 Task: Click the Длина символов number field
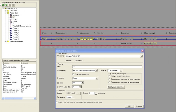pyautogui.click(x=92, y=93)
